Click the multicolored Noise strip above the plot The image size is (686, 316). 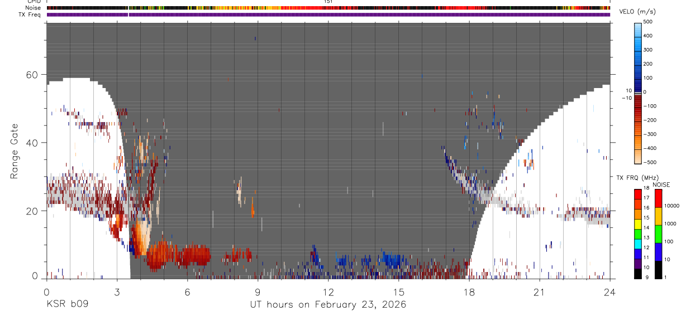pos(328,8)
